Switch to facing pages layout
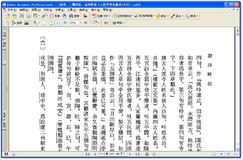Screen dimensions: 243x160 (x=235, y=154)
